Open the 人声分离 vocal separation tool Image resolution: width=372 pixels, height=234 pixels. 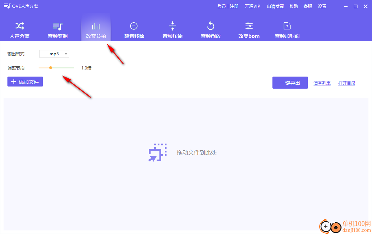[19, 30]
